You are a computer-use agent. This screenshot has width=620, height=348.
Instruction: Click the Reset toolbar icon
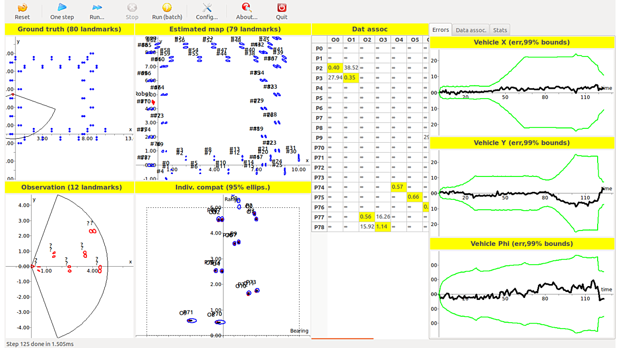(x=22, y=11)
